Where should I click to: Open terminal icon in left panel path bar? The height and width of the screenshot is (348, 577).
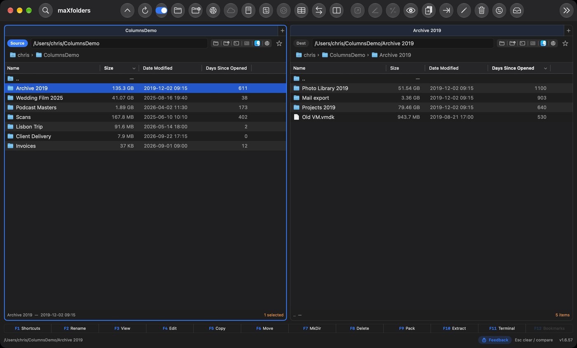pos(236,43)
